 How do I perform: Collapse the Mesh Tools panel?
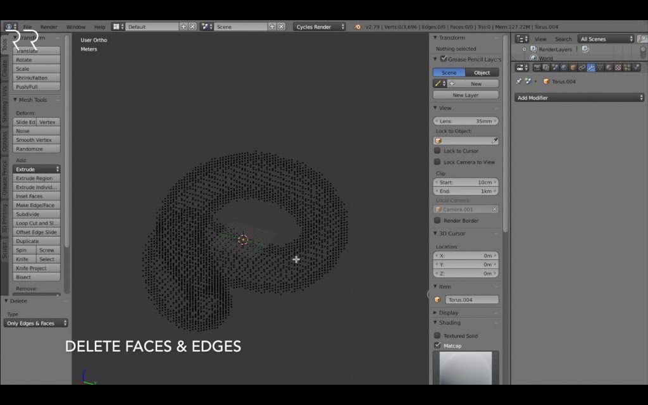[x=15, y=99]
